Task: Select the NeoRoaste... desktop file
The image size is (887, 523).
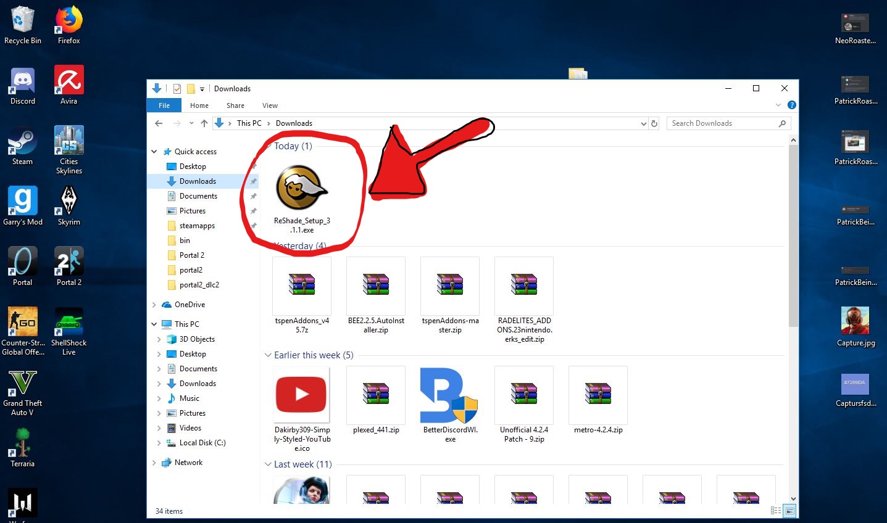Action: coord(856,28)
